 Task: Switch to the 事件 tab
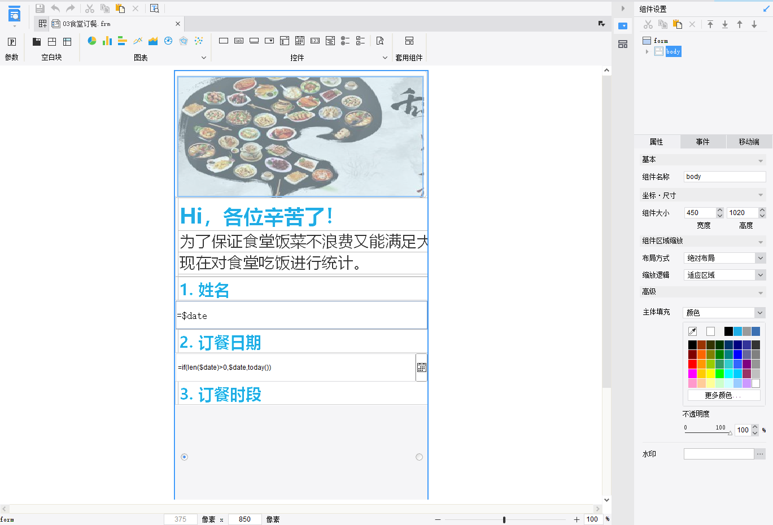[x=703, y=142]
